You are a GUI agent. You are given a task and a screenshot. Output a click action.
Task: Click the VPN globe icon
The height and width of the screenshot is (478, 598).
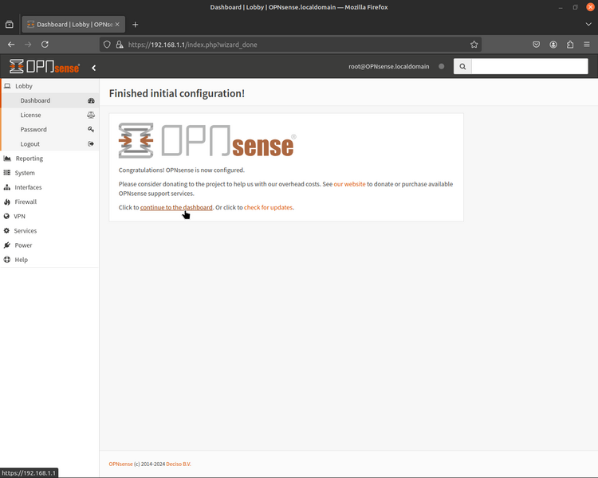point(6,216)
